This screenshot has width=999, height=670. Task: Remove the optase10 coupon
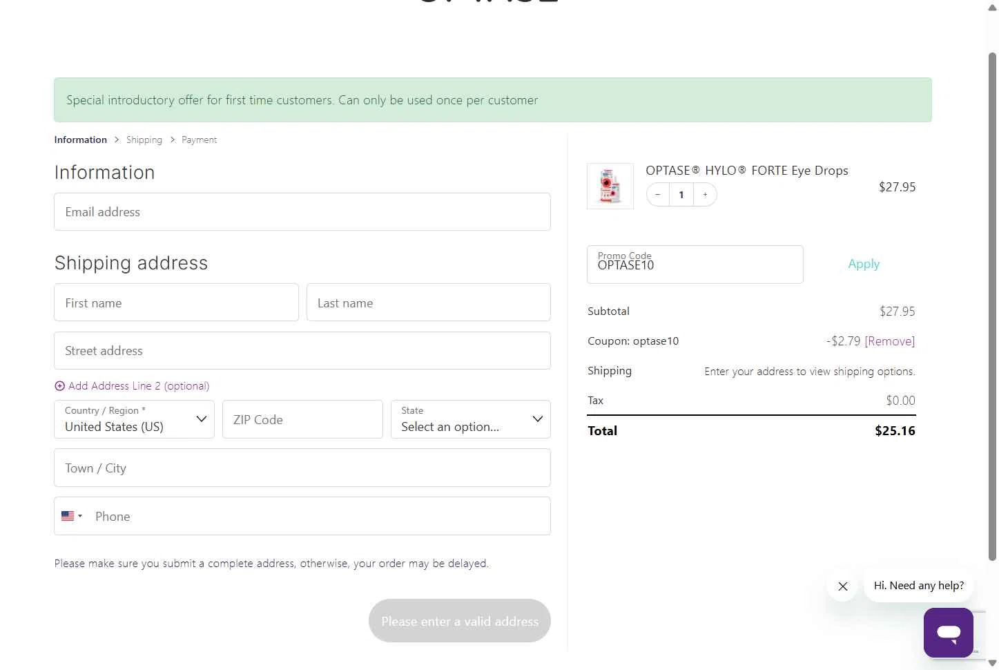click(x=890, y=341)
